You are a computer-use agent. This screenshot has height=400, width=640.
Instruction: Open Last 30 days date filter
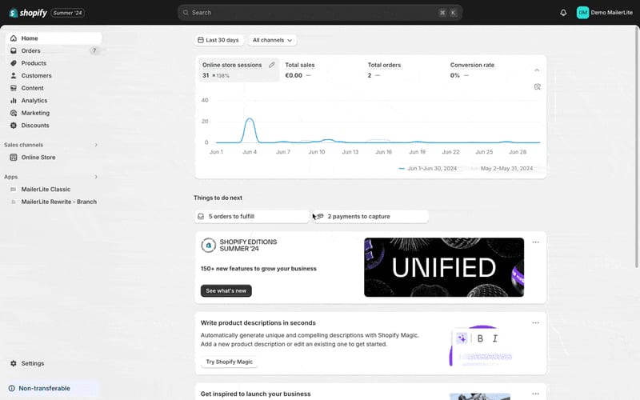point(218,40)
